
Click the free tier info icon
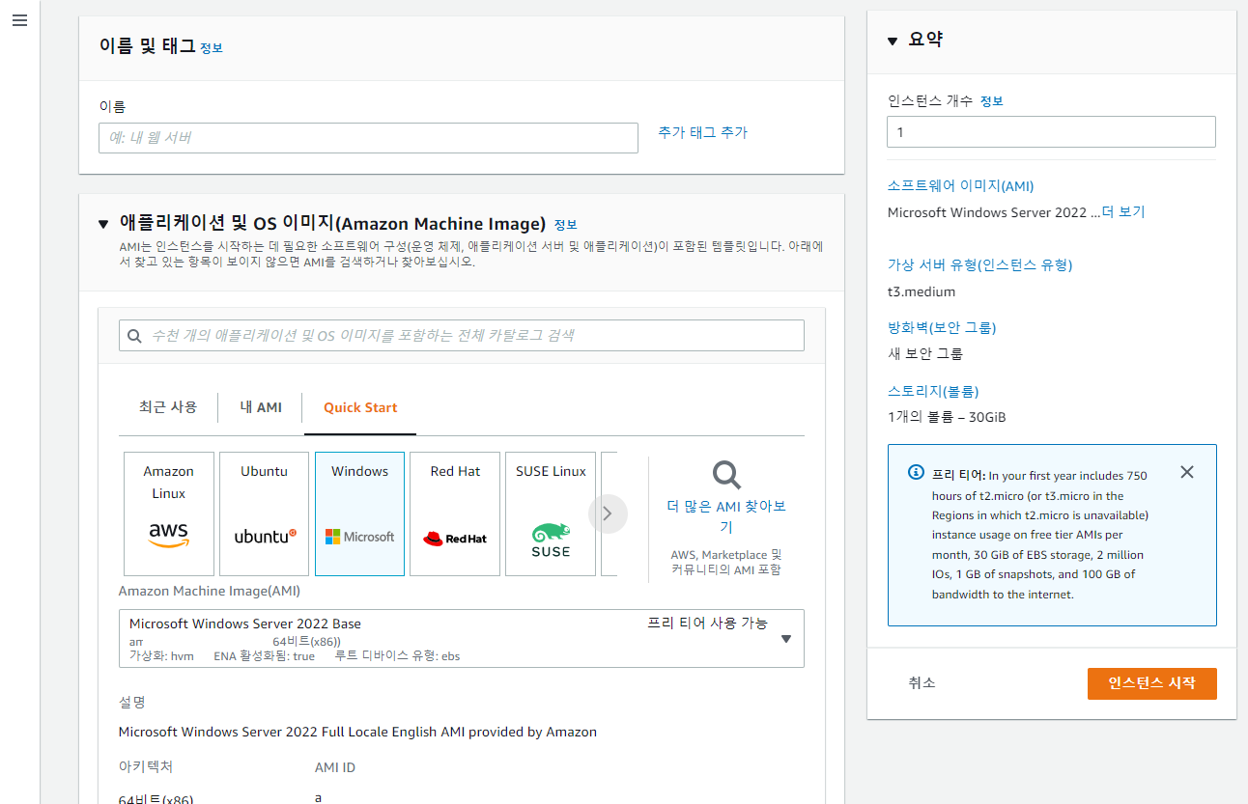[x=916, y=473]
